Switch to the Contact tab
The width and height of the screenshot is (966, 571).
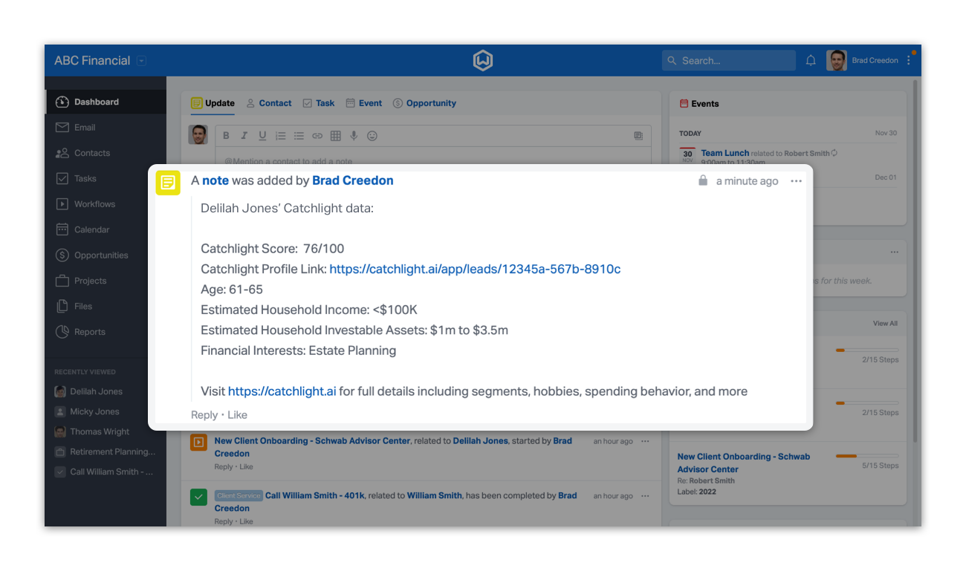(269, 103)
